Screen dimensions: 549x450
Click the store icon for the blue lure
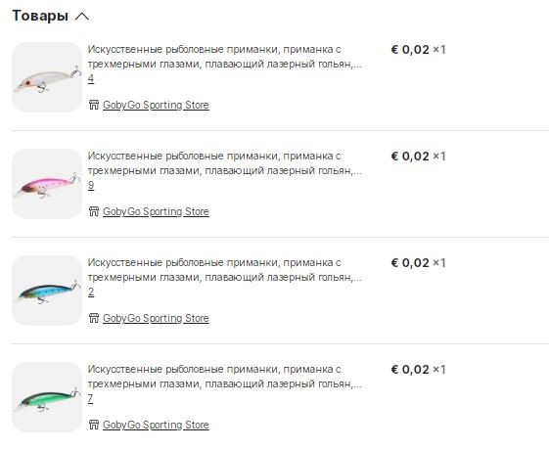coord(94,318)
